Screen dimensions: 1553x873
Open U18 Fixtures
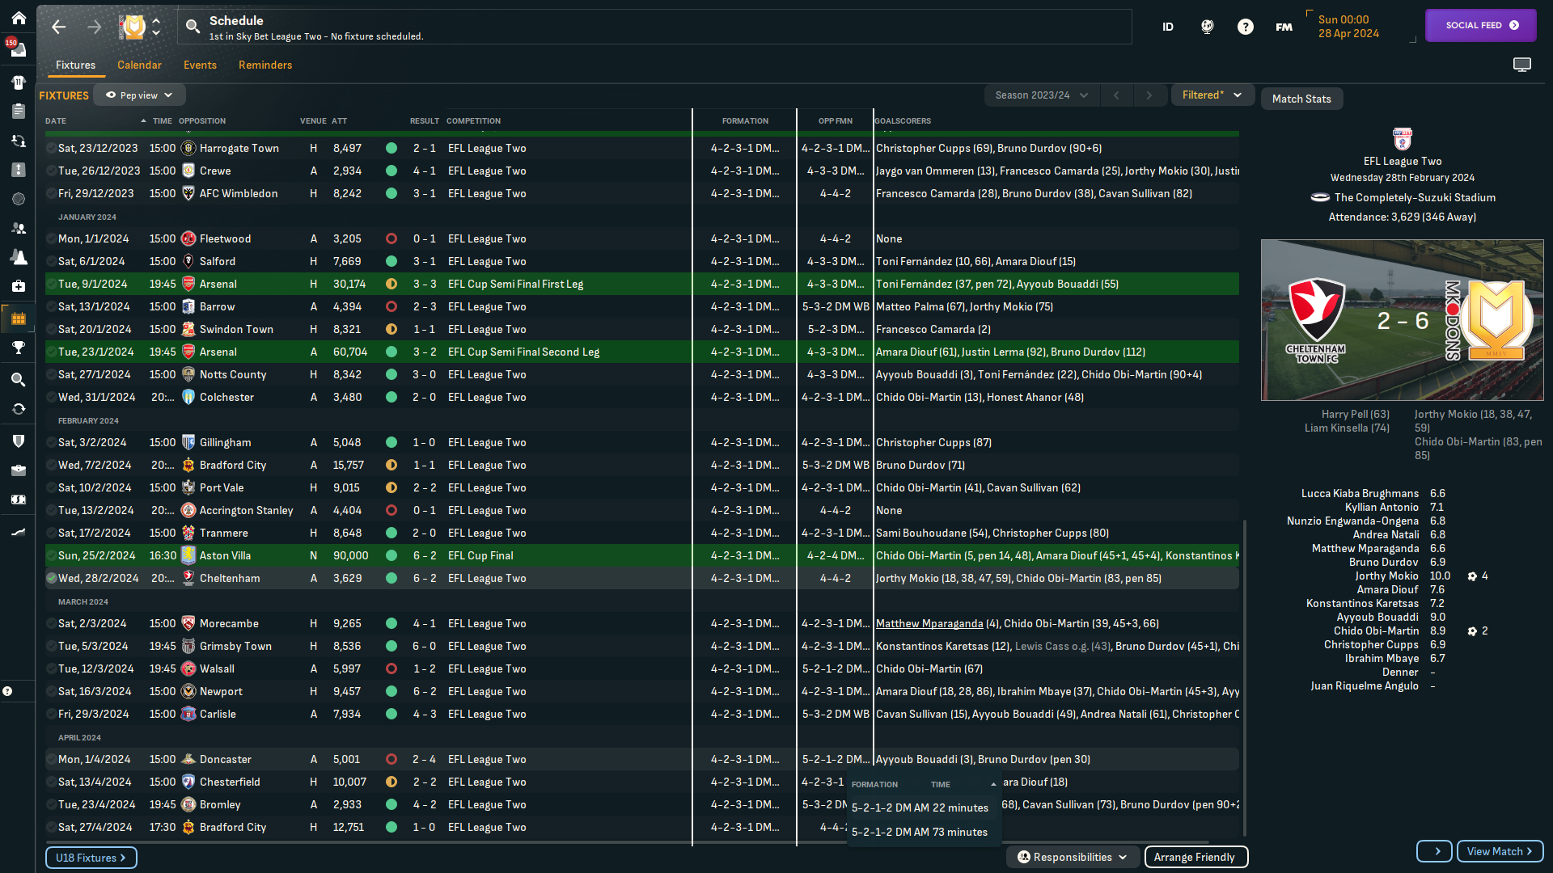coord(91,858)
